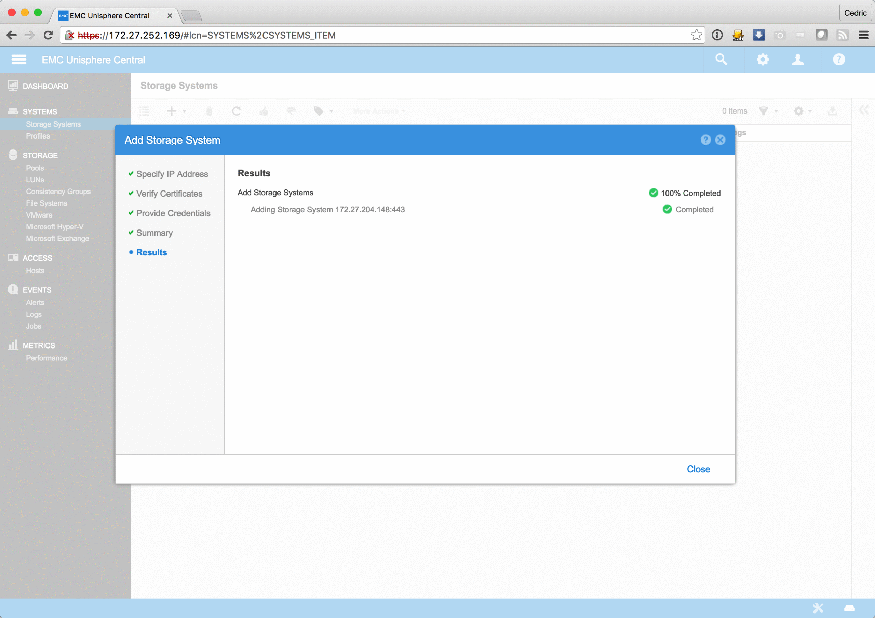This screenshot has width=875, height=618.
Task: Open the settings gear in header
Action: tap(762, 60)
